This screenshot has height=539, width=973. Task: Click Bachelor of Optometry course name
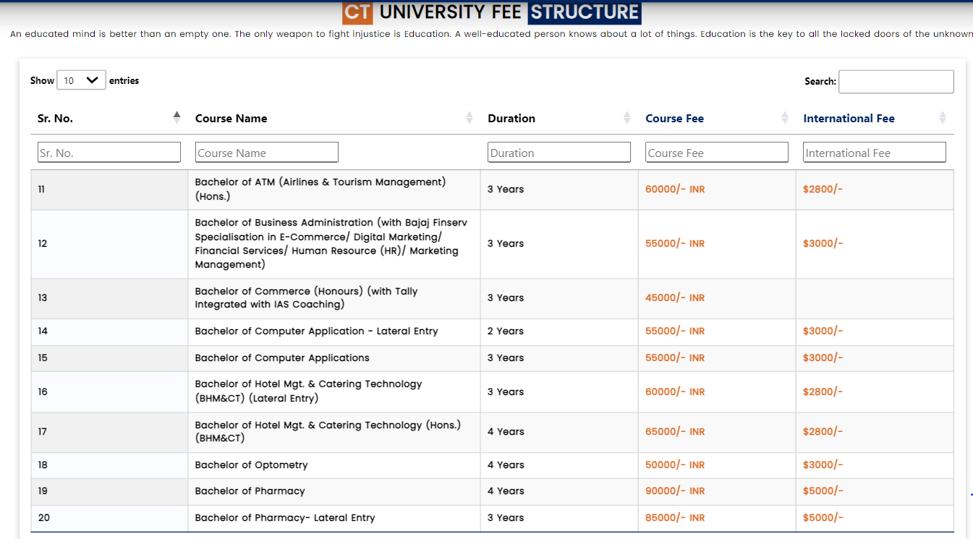[251, 464]
